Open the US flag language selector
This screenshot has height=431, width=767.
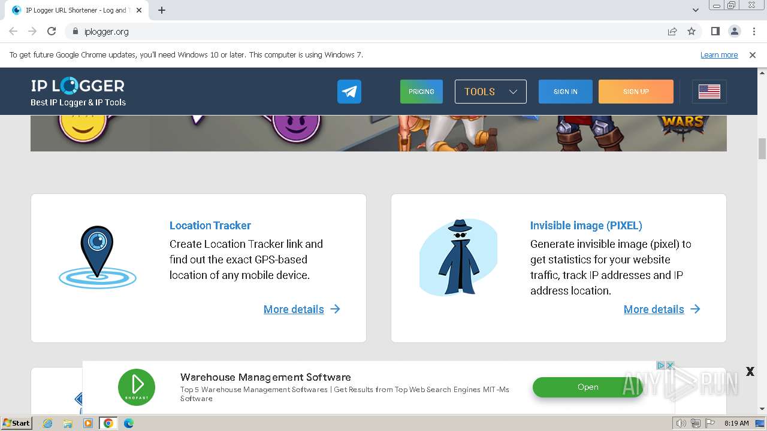coord(709,92)
